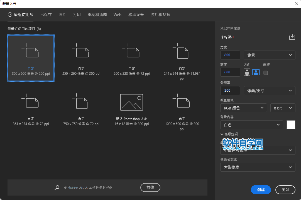The width and height of the screenshot is (301, 200).
Task: Open the resolution unit 像素/英寸 dropdown
Action: click(x=269, y=91)
